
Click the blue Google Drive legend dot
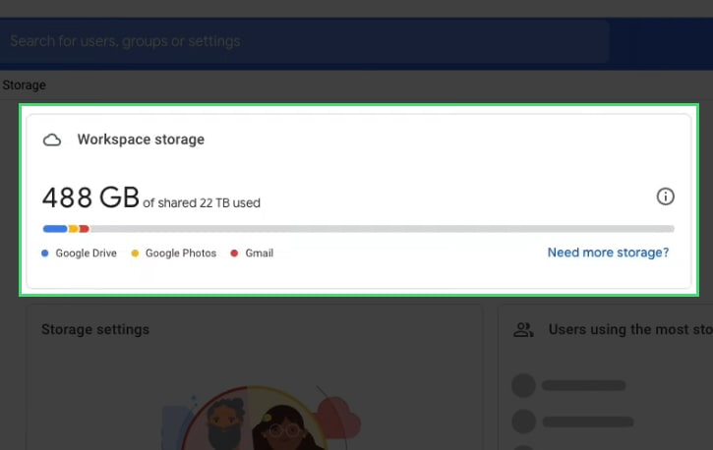45,253
